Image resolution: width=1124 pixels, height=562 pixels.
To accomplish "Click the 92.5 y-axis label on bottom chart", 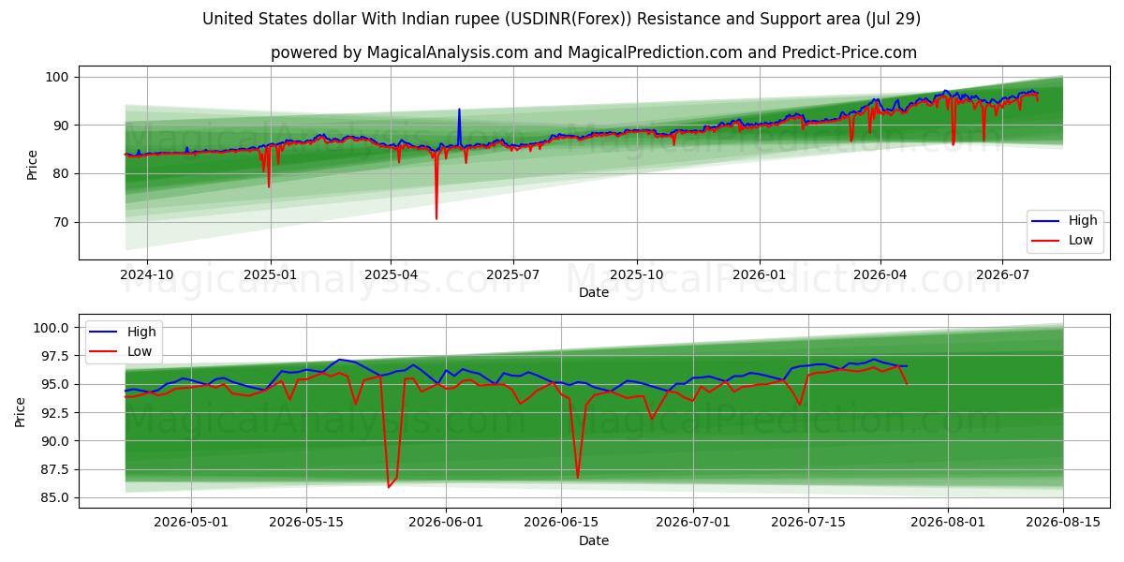I will tap(55, 413).
